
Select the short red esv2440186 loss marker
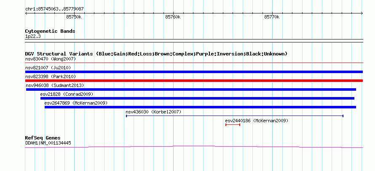coord(233,125)
